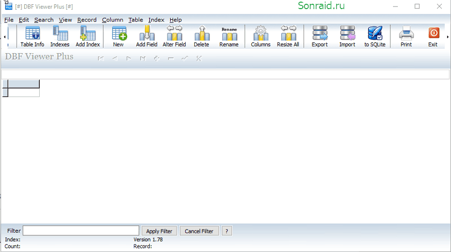
Task: Click the empty grid header cell
Action: click(x=24, y=84)
